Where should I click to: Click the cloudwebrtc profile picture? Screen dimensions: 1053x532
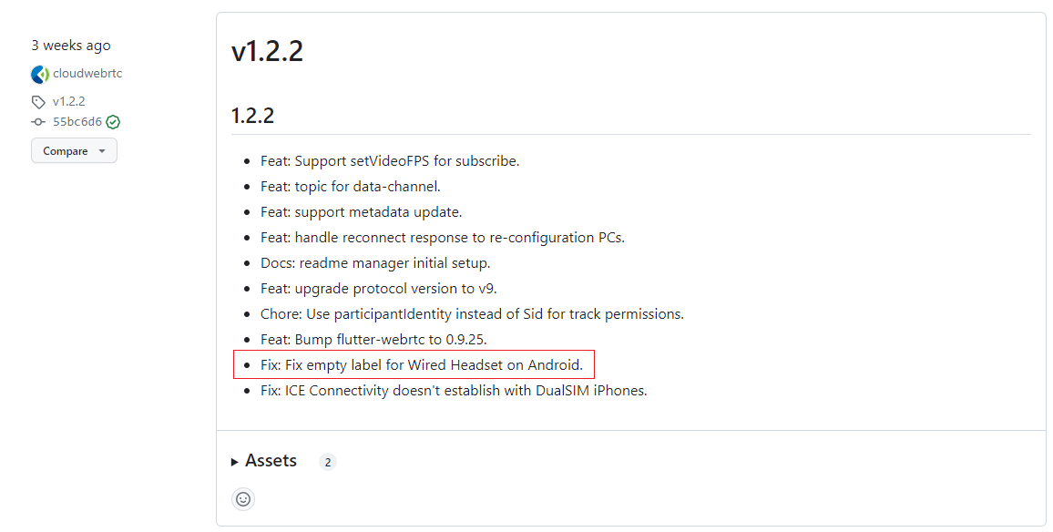pyautogui.click(x=38, y=74)
